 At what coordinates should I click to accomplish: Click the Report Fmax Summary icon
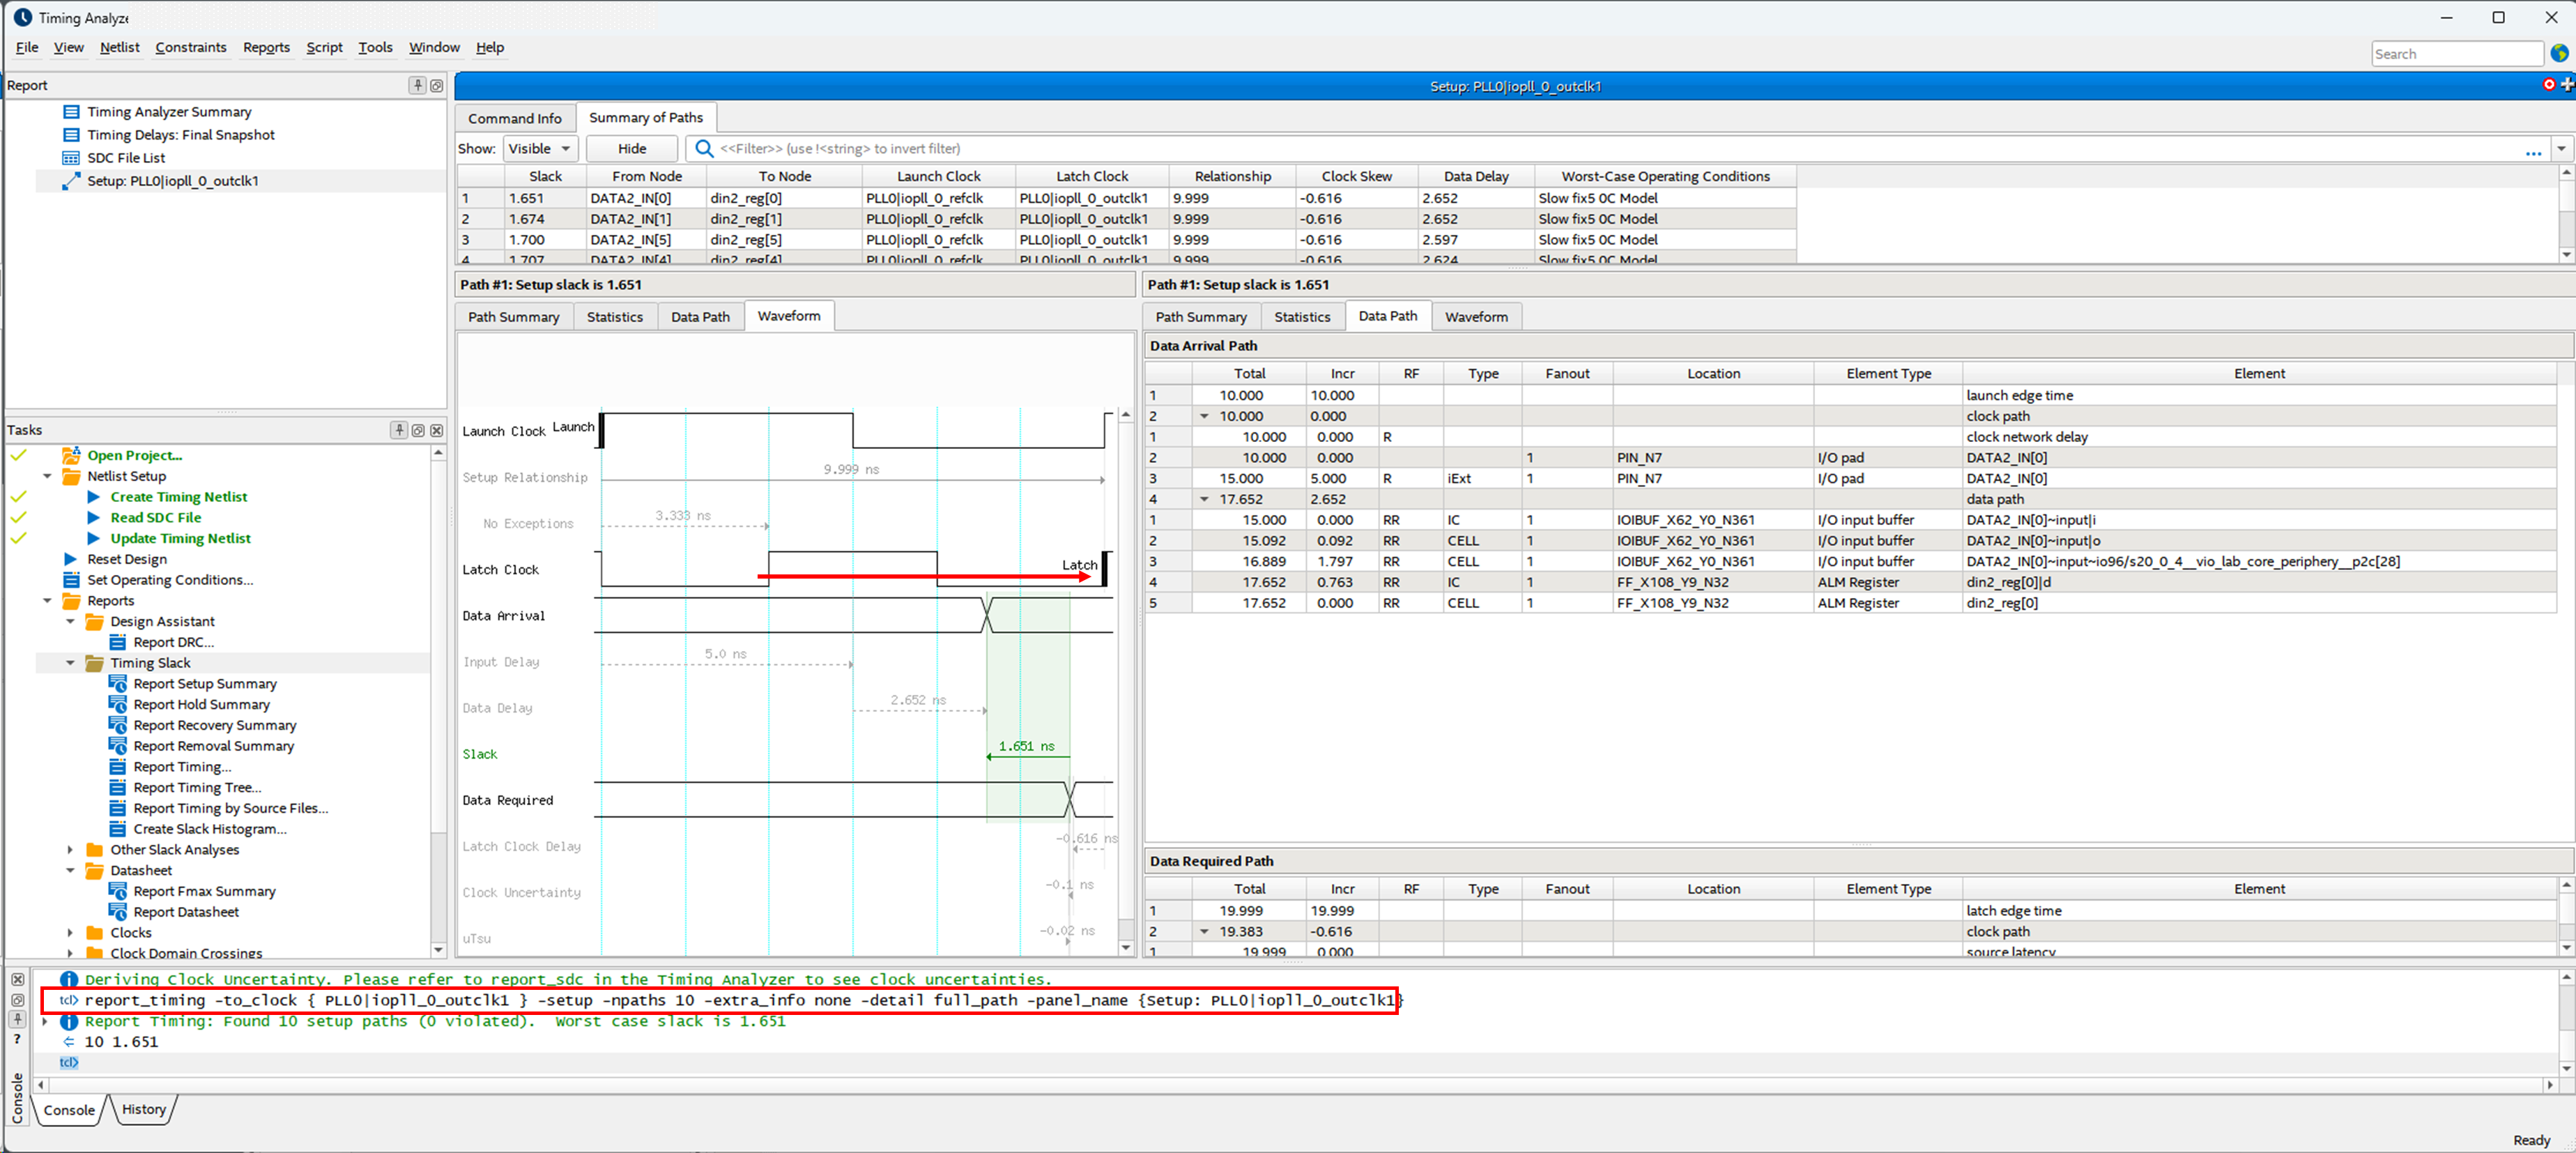tap(117, 891)
